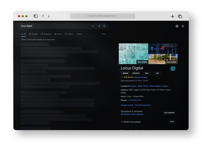This screenshot has width=202, height=144.
Task: Open the Tools search options
Action: [x=103, y=34]
